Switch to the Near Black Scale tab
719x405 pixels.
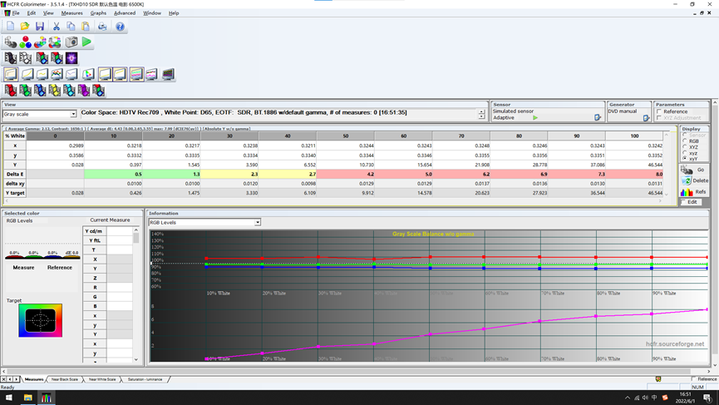pos(64,379)
